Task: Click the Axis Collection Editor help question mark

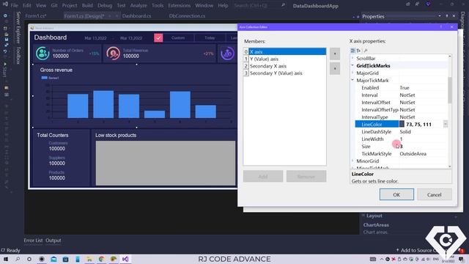Action: pyautogui.click(x=441, y=27)
